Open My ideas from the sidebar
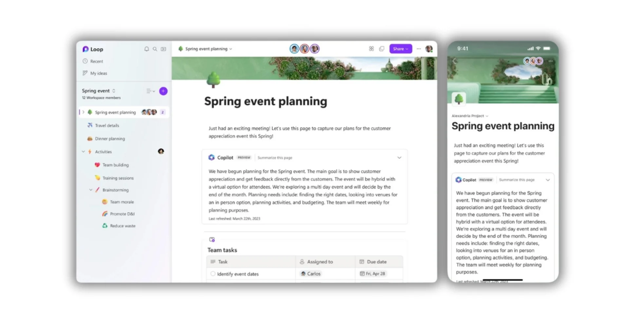This screenshot has height=330, width=629. (x=98, y=73)
